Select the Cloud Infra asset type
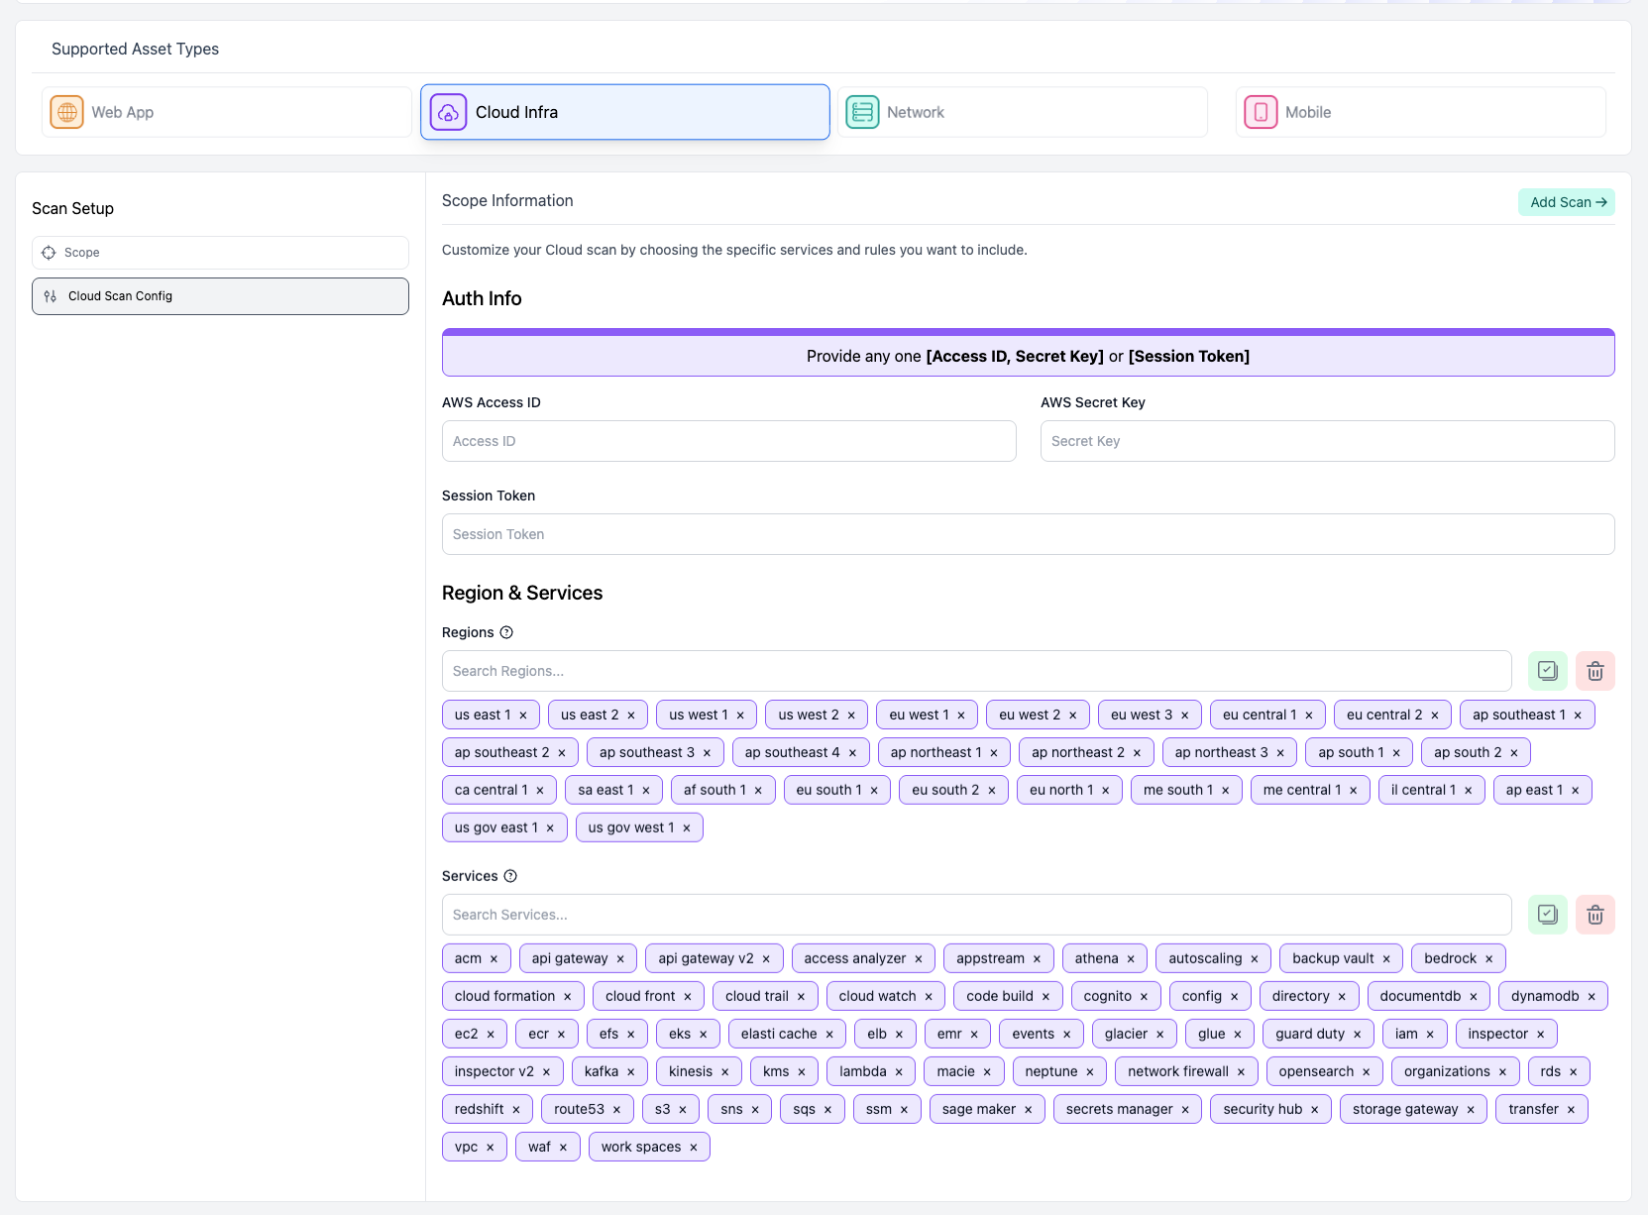The width and height of the screenshot is (1648, 1215). point(624,112)
